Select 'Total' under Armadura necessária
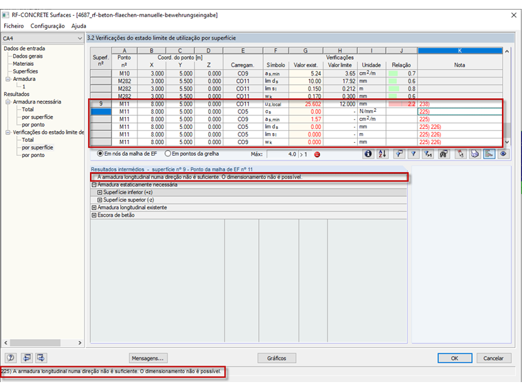Image resolution: width=522 pixels, height=391 pixels. [x=27, y=109]
